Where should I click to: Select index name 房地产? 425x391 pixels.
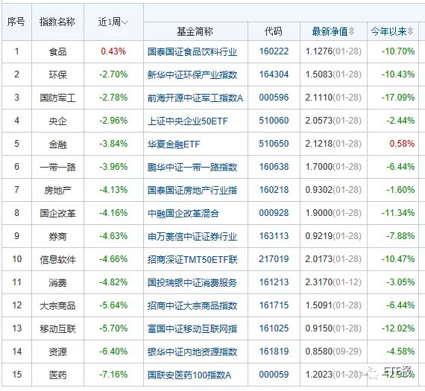click(57, 190)
